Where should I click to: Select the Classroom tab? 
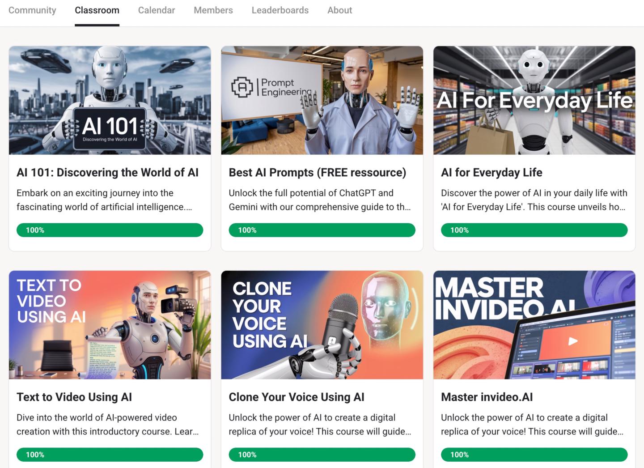pyautogui.click(x=97, y=10)
